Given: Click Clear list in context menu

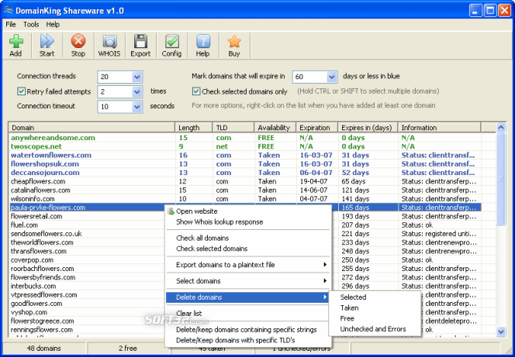Looking at the screenshot, I should tap(248, 314).
